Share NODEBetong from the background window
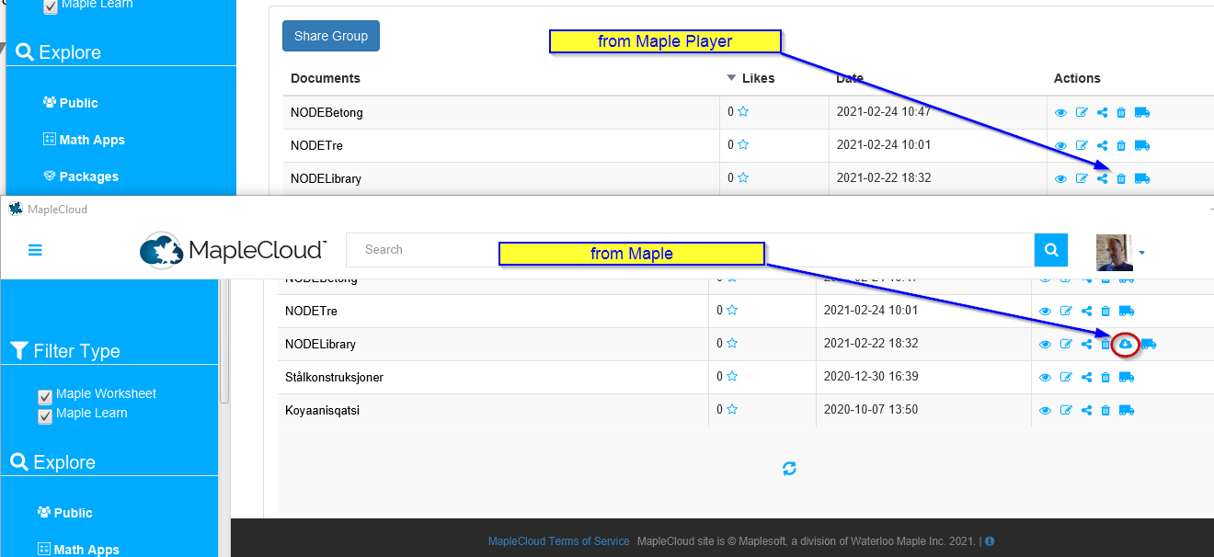The height and width of the screenshot is (557, 1214). coord(1102,112)
